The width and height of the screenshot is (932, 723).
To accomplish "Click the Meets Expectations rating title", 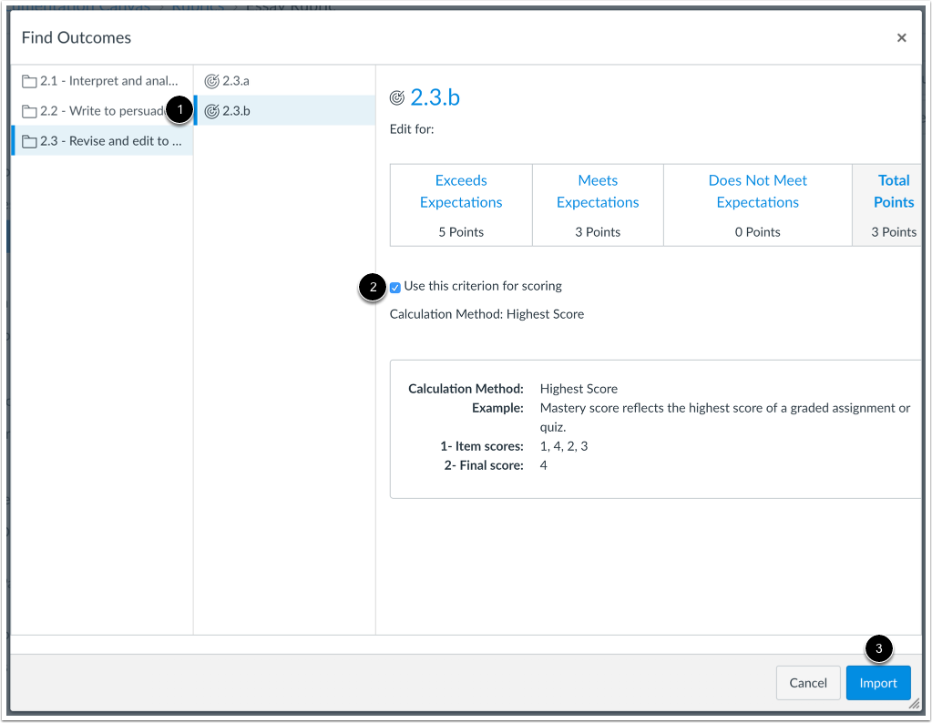I will click(598, 191).
